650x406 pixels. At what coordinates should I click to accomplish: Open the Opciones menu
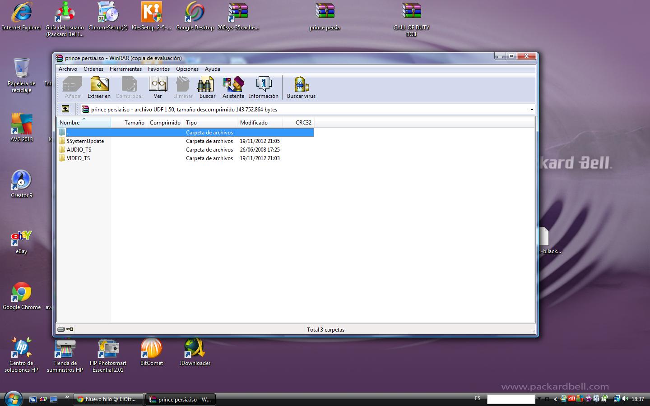187,69
